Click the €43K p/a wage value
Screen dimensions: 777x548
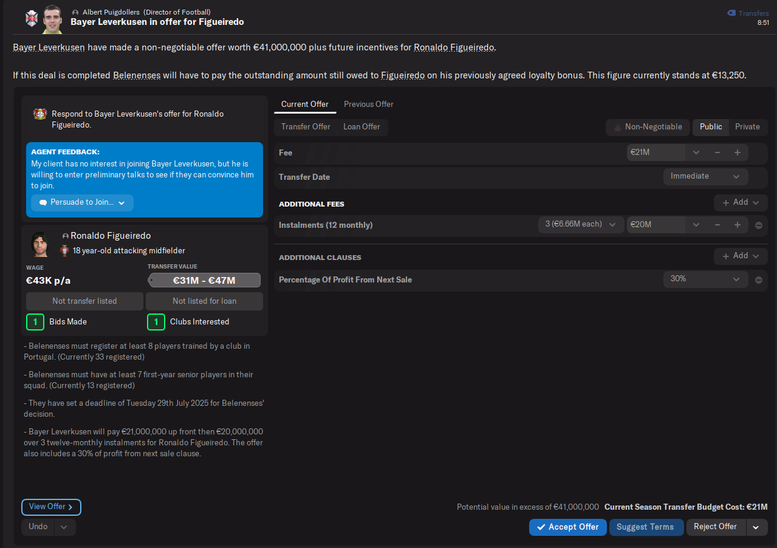pyautogui.click(x=49, y=280)
